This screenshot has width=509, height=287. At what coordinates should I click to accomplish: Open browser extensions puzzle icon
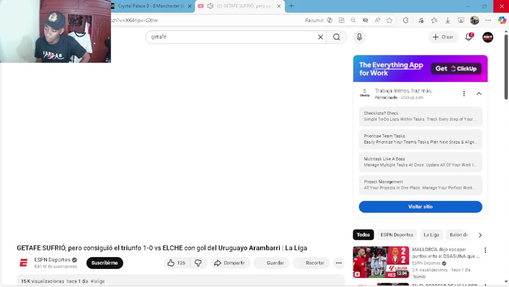pos(405,20)
